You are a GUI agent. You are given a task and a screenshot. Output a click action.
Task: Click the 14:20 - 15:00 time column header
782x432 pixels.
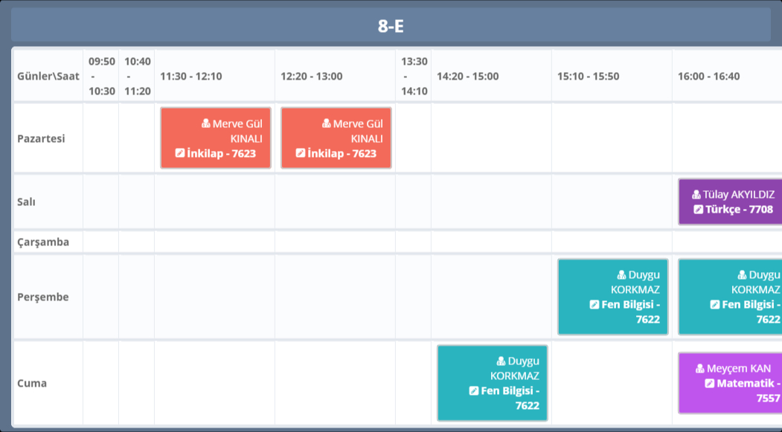click(468, 76)
